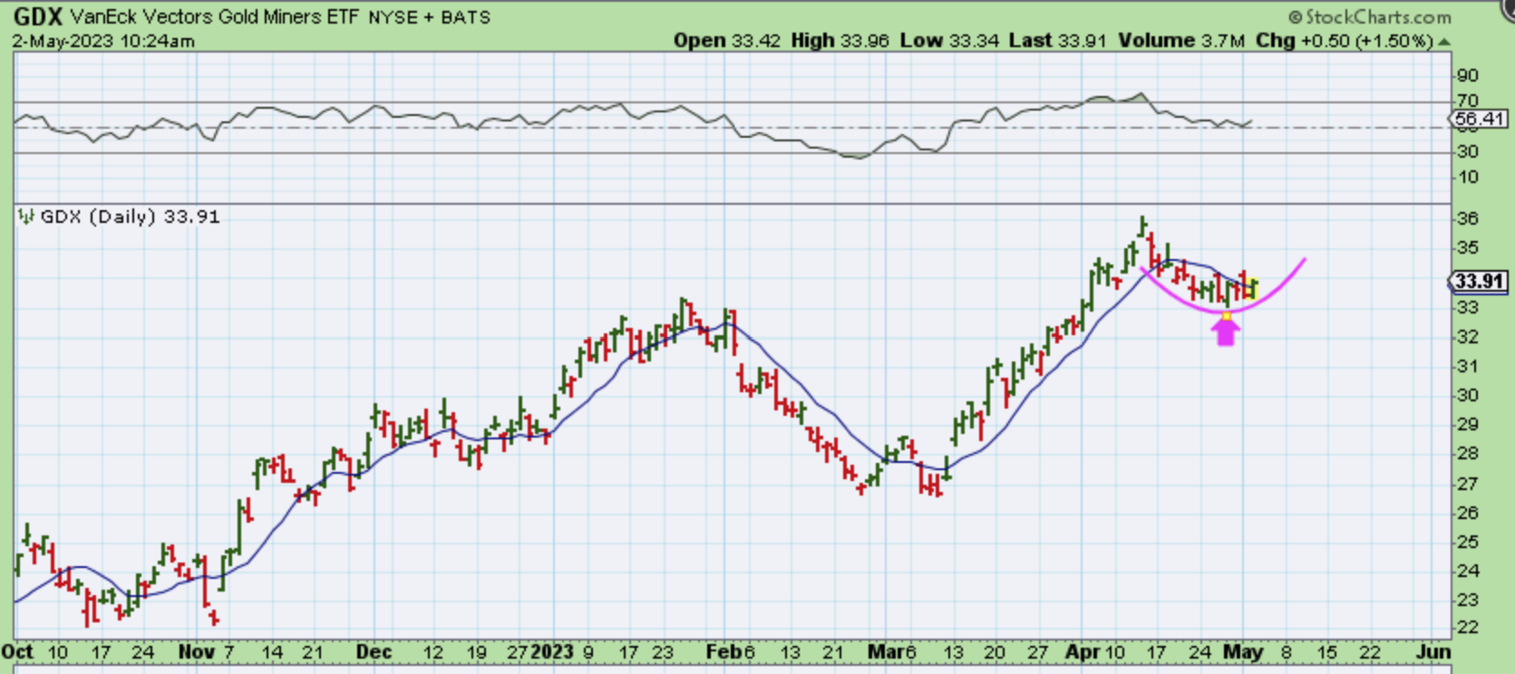The image size is (1515, 674).
Task: Click the Oct label on the date axis
Action: [18, 652]
